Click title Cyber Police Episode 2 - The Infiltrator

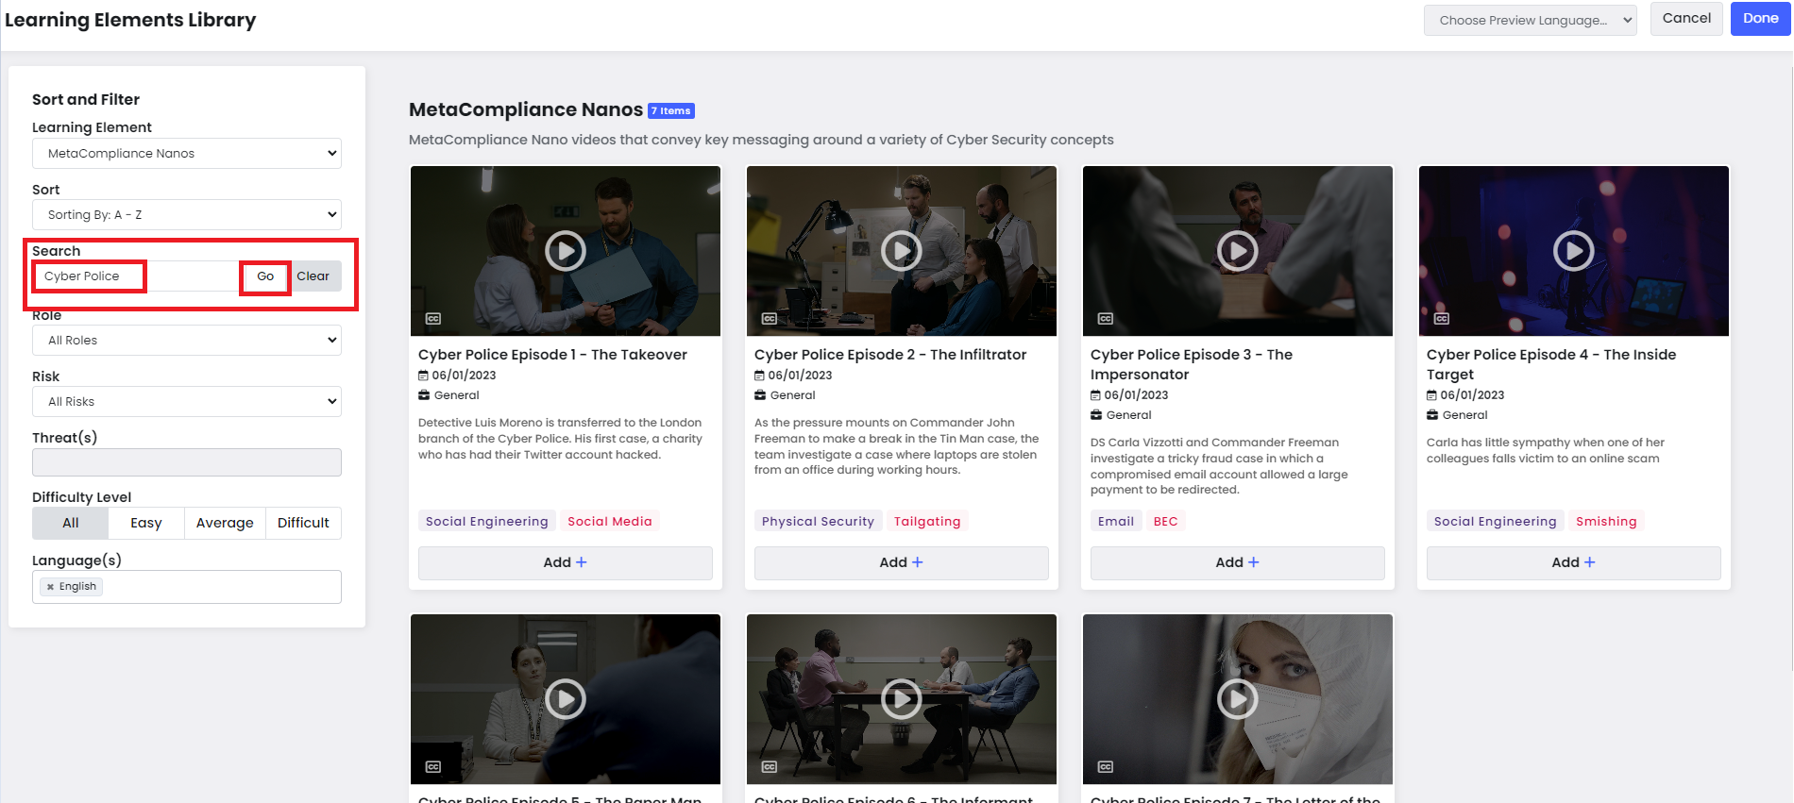[x=890, y=355]
